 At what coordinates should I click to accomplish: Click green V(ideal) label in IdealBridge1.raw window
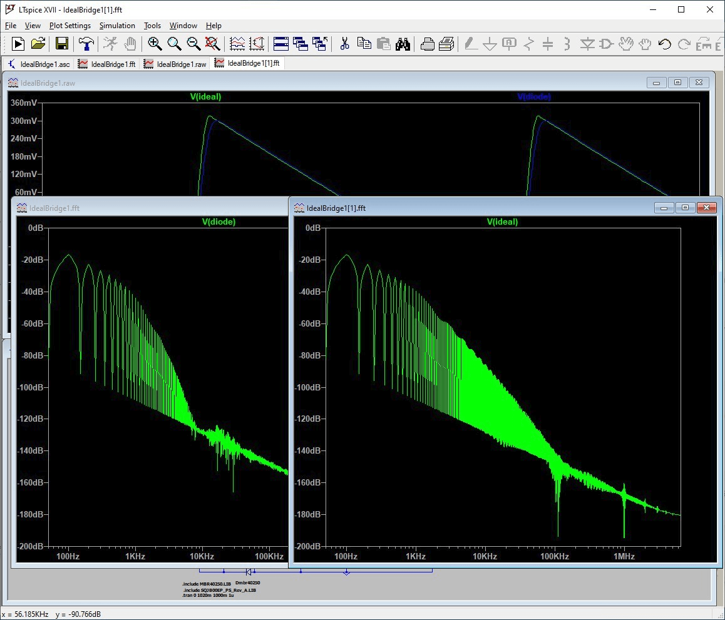[x=206, y=96]
